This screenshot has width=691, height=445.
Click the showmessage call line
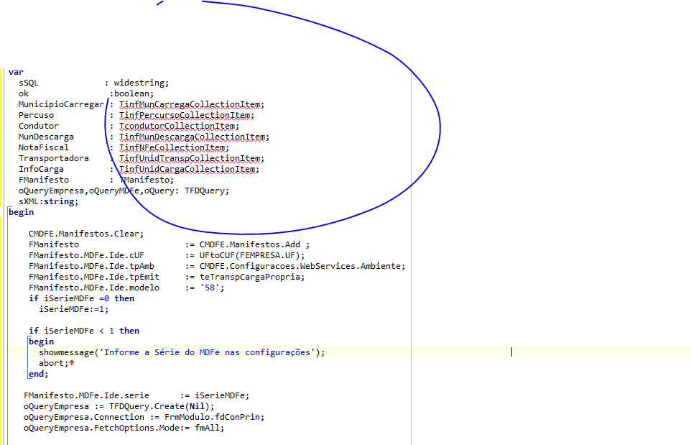(x=182, y=352)
